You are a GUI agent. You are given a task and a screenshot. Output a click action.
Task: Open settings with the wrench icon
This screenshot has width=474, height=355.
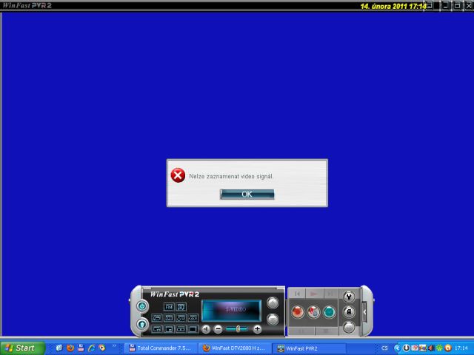[349, 297]
